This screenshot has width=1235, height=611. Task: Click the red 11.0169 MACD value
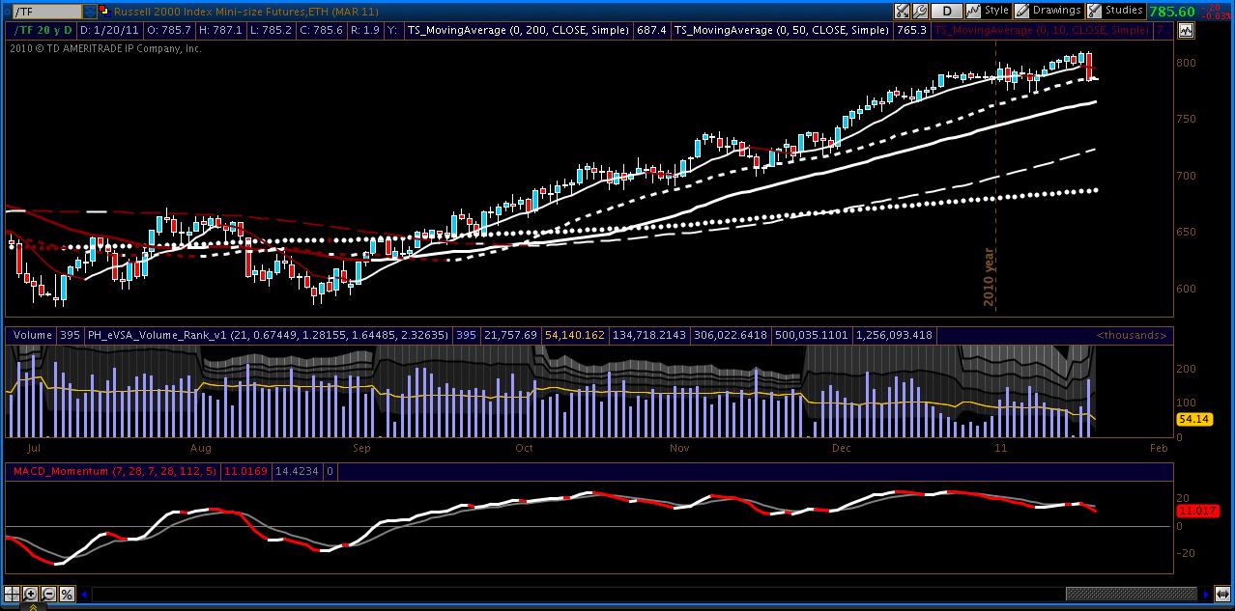click(246, 472)
